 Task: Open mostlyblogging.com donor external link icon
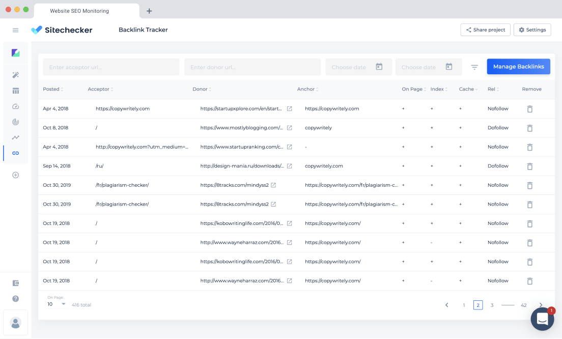[x=289, y=128]
